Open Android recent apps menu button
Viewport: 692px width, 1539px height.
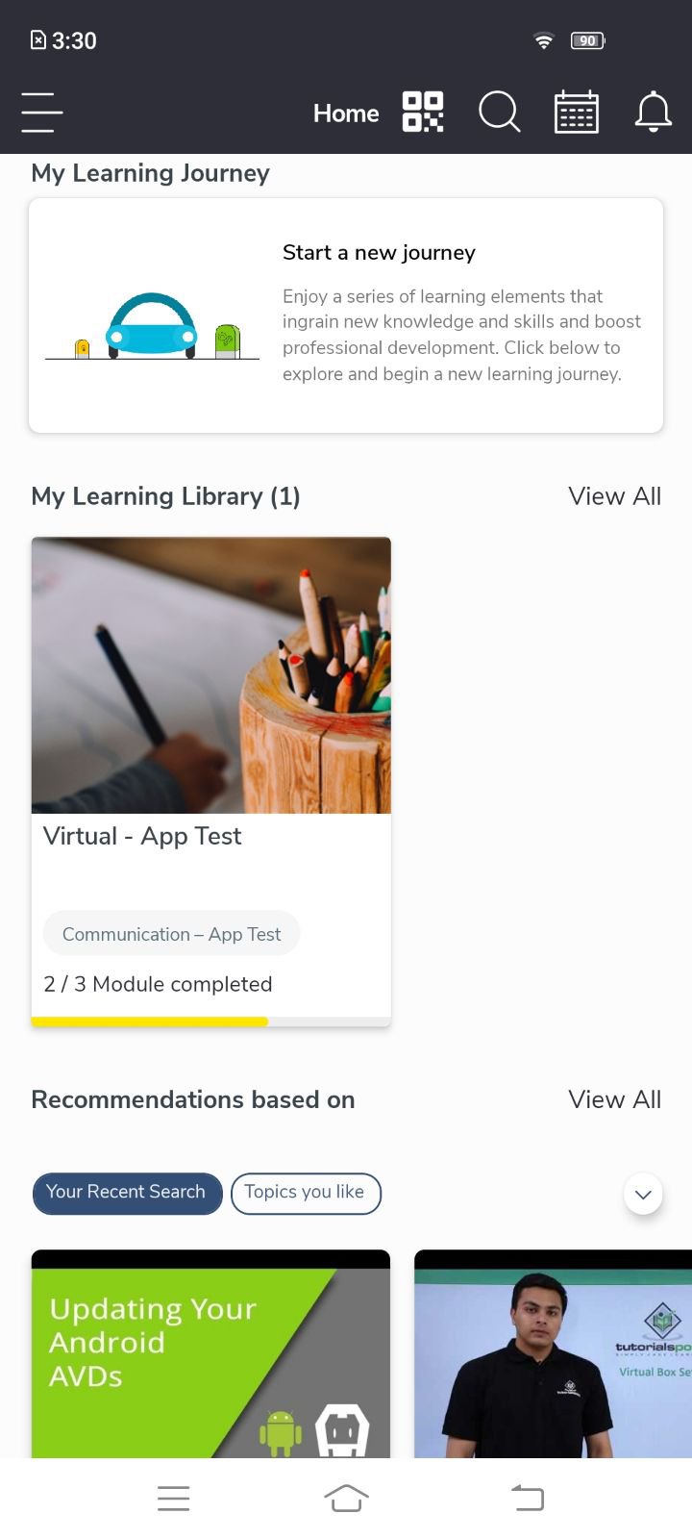(173, 1498)
